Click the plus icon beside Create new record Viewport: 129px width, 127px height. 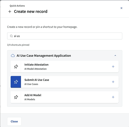(x=10, y=11)
